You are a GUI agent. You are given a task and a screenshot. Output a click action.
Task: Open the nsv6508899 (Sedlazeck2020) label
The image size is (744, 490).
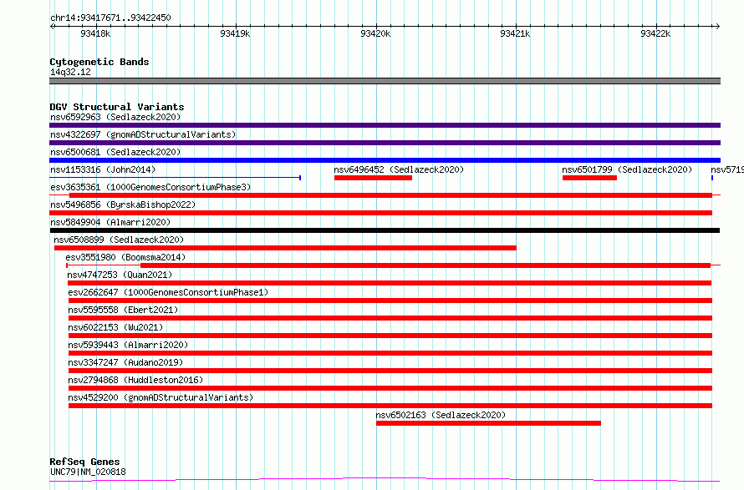pyautogui.click(x=119, y=240)
